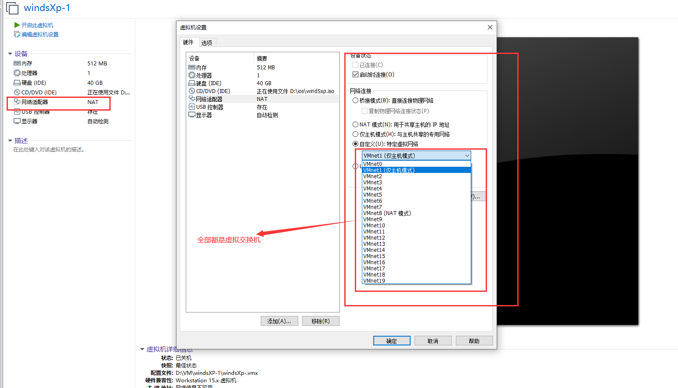Image resolution: width=678 pixels, height=388 pixels.
Task: Click the 512 MB summary value in dialog
Action: coord(266,67)
